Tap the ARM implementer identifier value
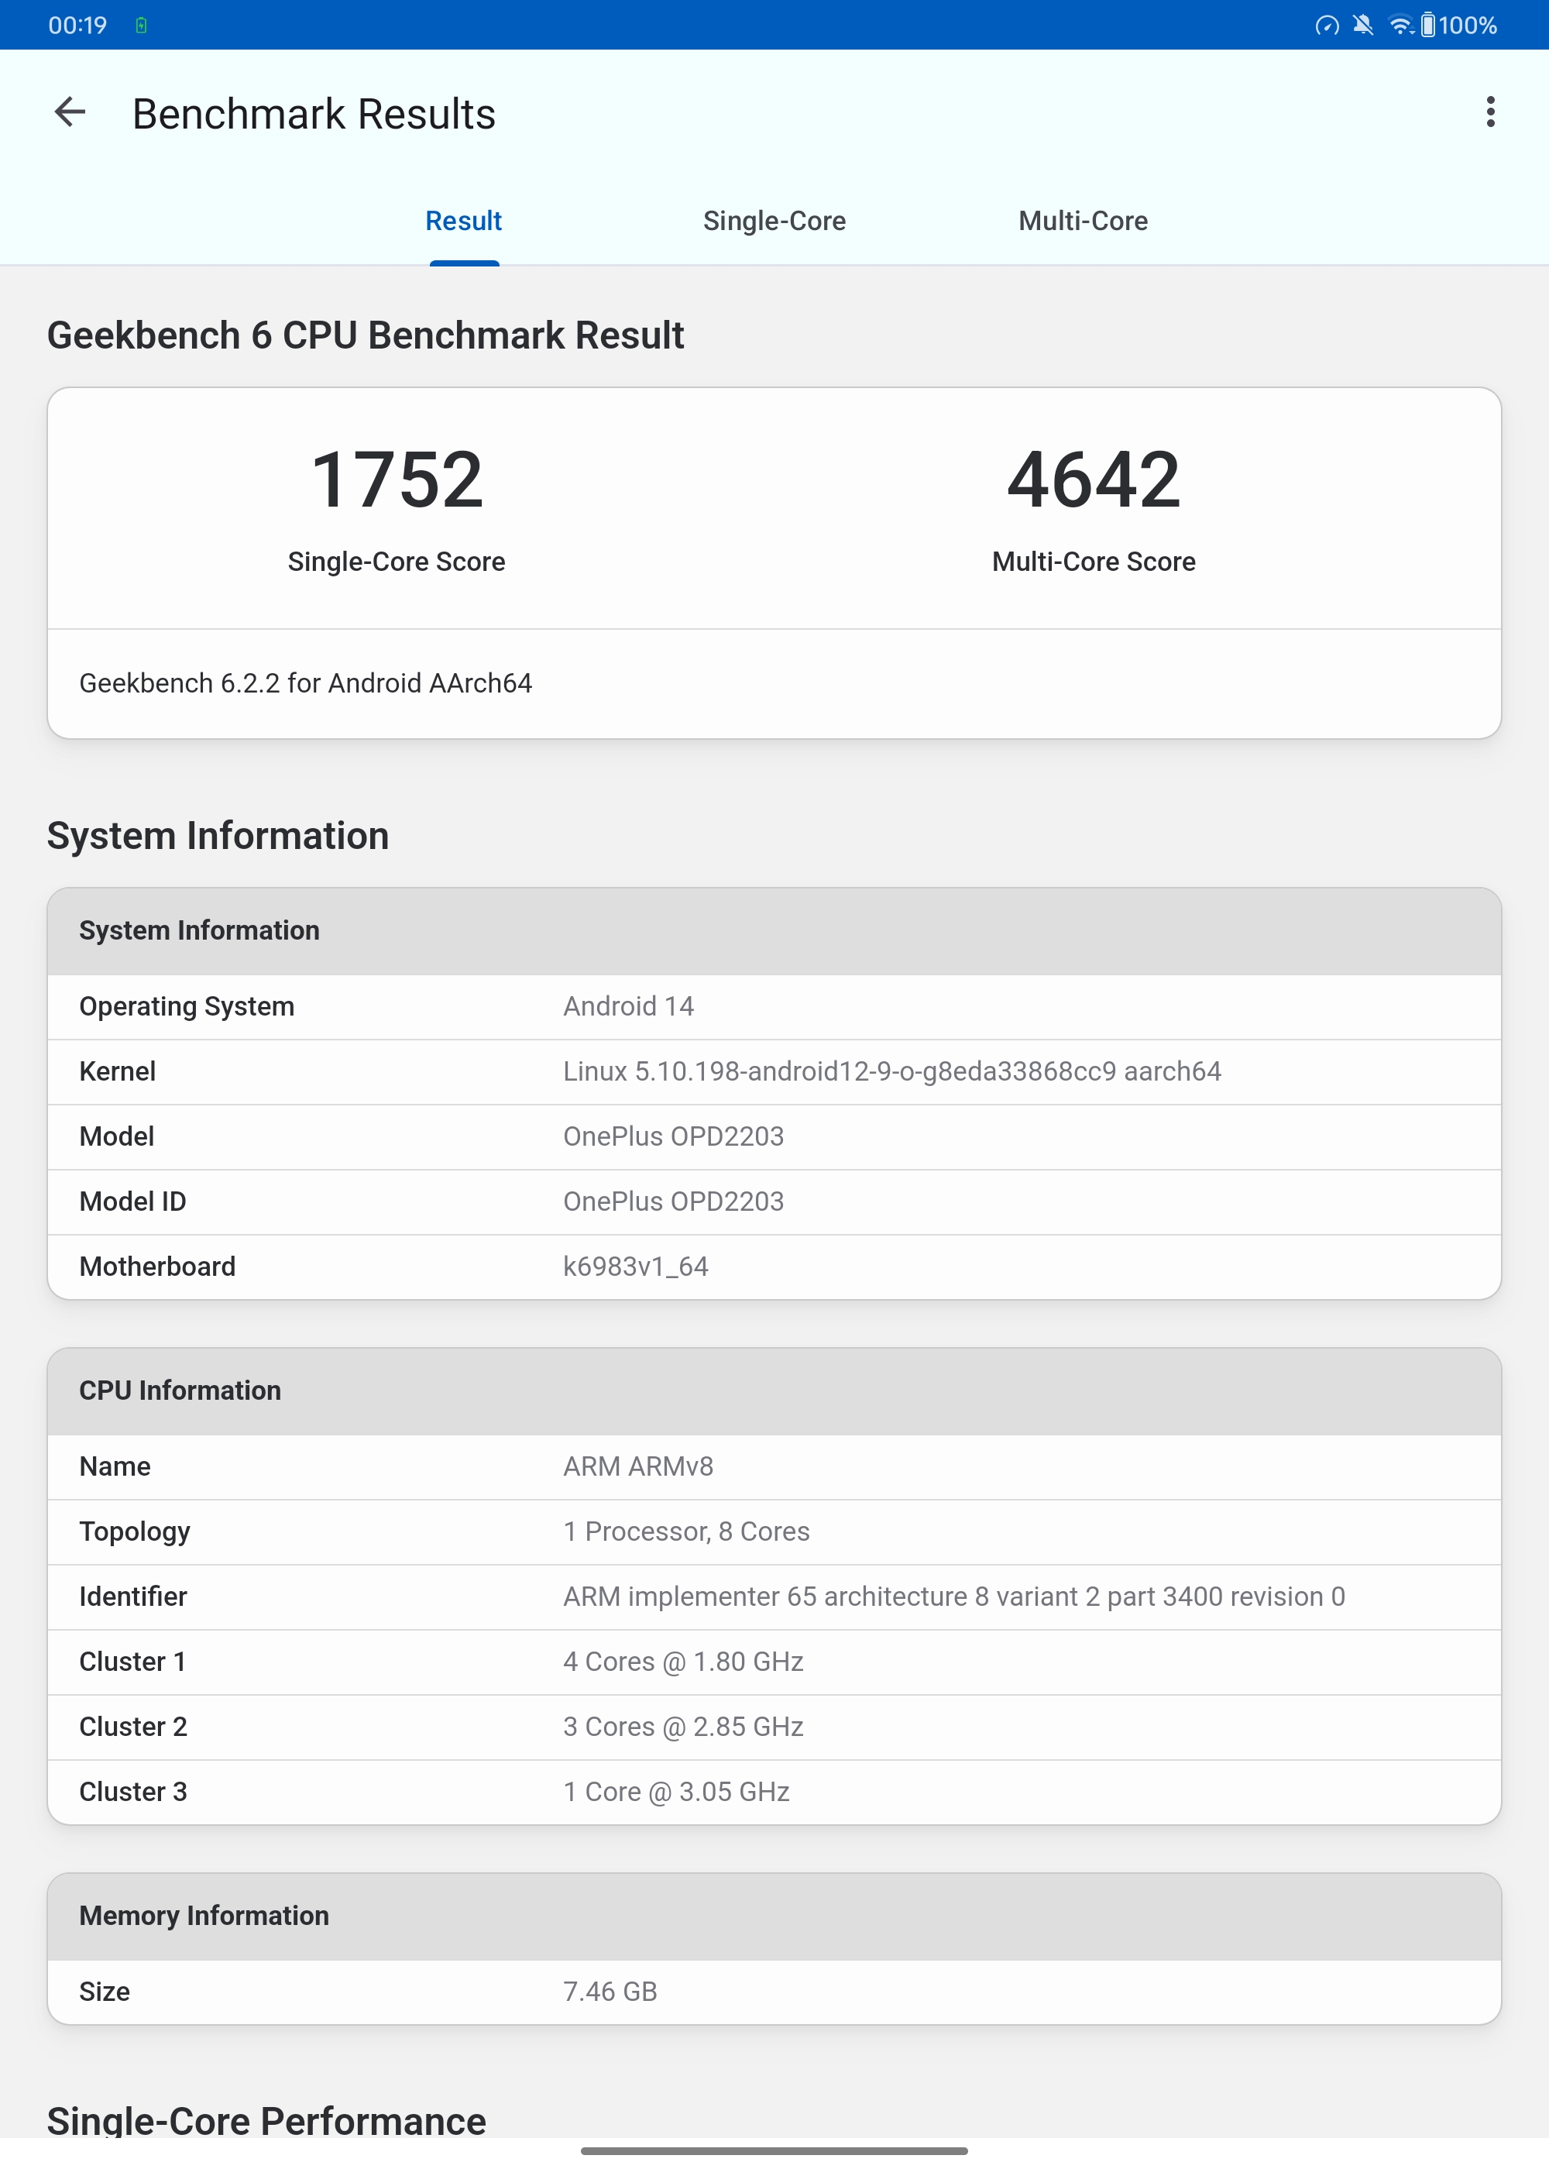The width and height of the screenshot is (1549, 2169). (954, 1597)
